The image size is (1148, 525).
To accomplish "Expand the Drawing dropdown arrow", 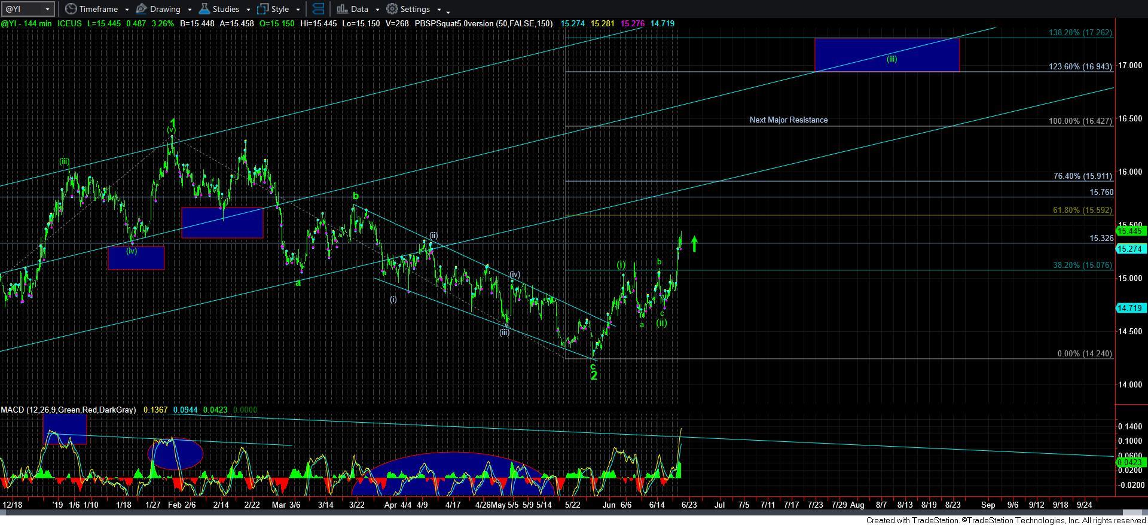I will pos(190,10).
